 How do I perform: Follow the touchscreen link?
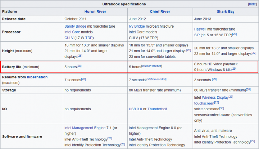pos(204,103)
